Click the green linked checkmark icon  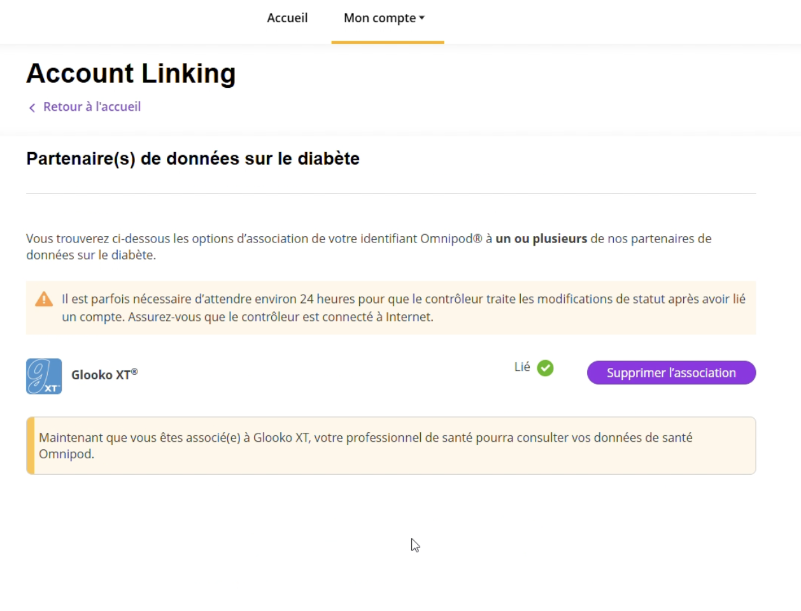(x=546, y=368)
